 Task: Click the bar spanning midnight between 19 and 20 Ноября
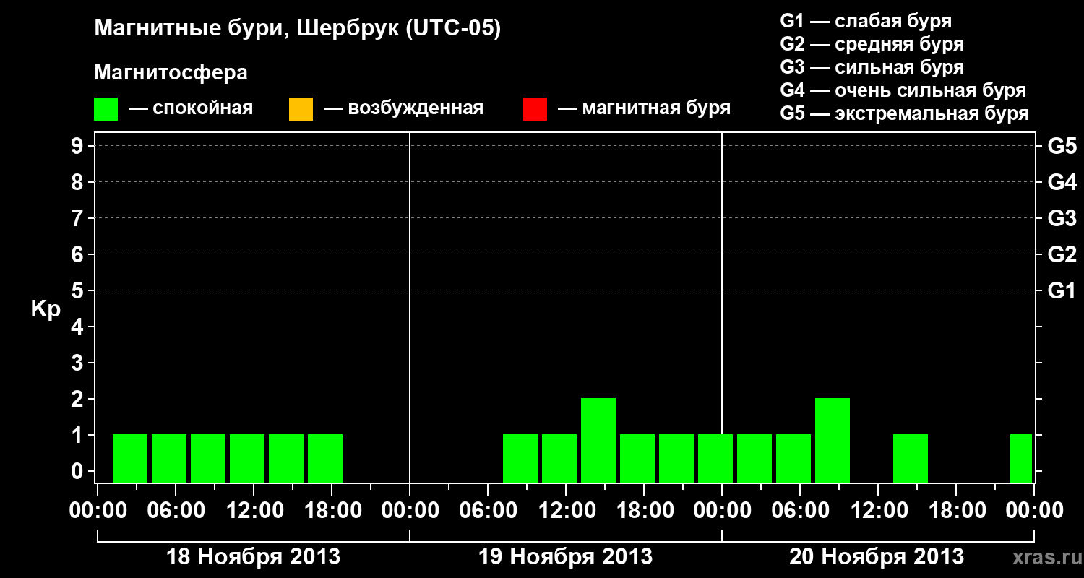(715, 458)
